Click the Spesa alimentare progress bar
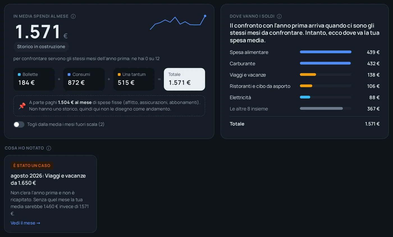 [x=326, y=52]
